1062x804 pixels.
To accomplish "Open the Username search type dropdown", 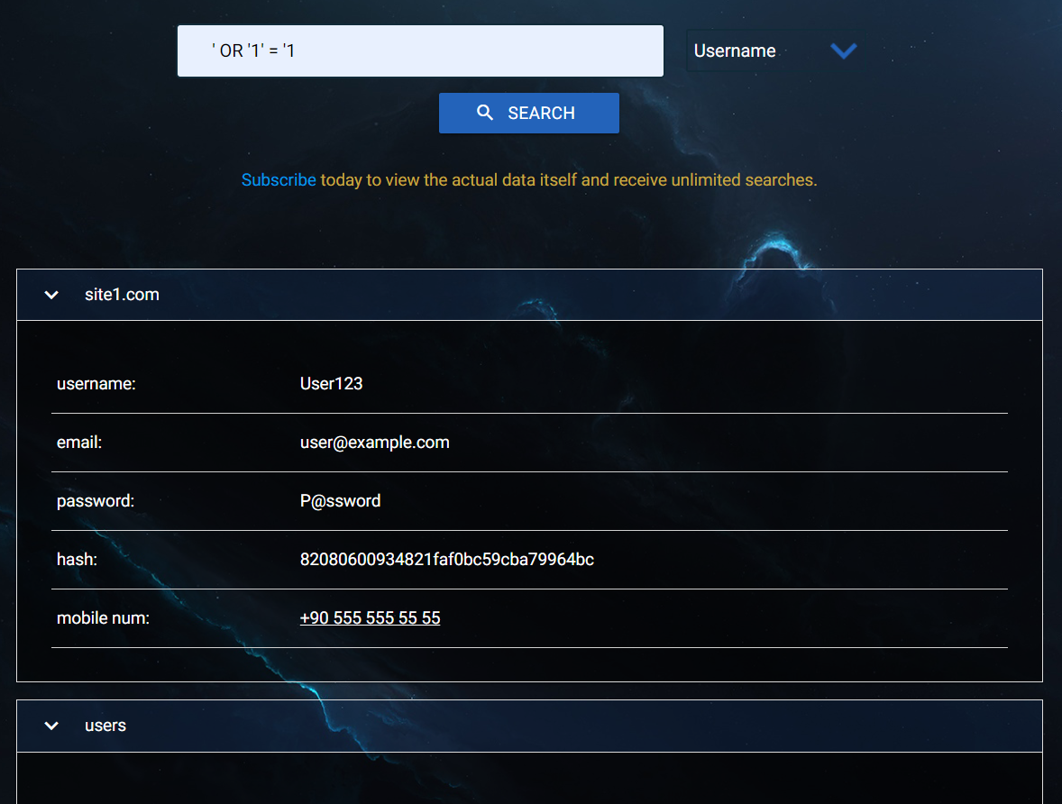I will [774, 50].
